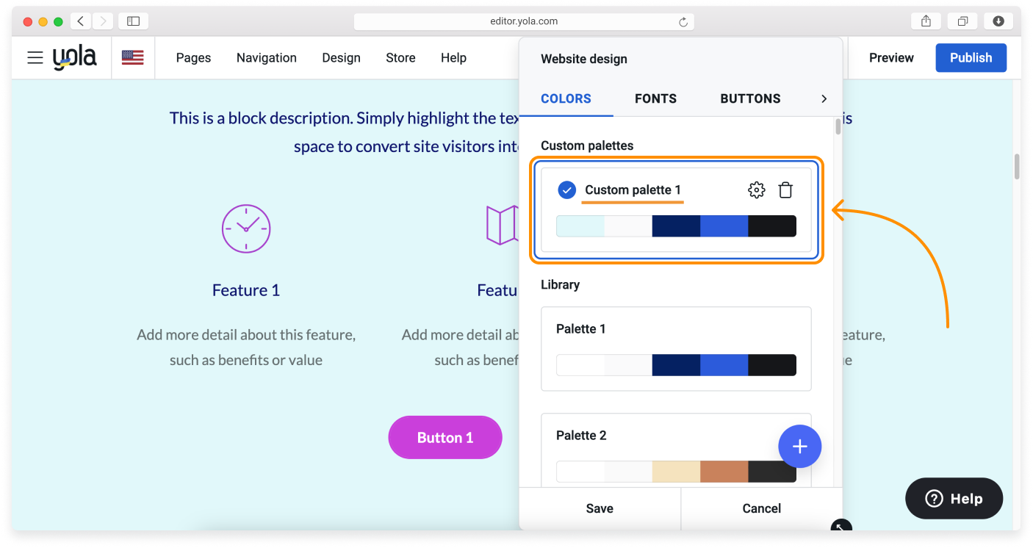Switch to the BUTTONS tab

(x=750, y=98)
